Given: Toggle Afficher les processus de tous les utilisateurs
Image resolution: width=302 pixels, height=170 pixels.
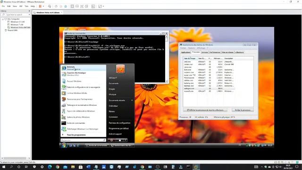Looking at the screenshot, I should click(205, 110).
